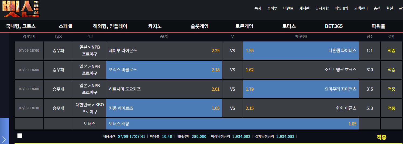Tick the bet slip selection checkbox
The height and width of the screenshot is (144, 403).
pyautogui.click(x=20, y=136)
